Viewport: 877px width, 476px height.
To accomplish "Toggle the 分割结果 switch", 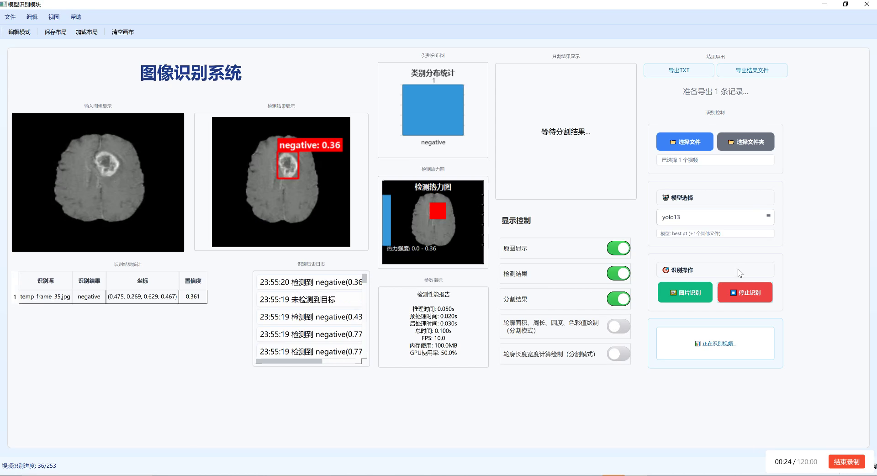I will tap(618, 299).
